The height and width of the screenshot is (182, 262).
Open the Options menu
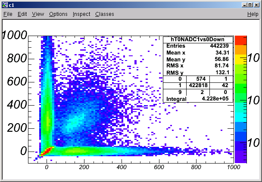point(58,14)
